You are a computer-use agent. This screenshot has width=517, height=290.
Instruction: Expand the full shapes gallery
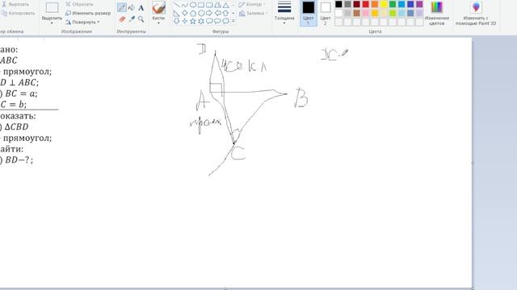[233, 21]
